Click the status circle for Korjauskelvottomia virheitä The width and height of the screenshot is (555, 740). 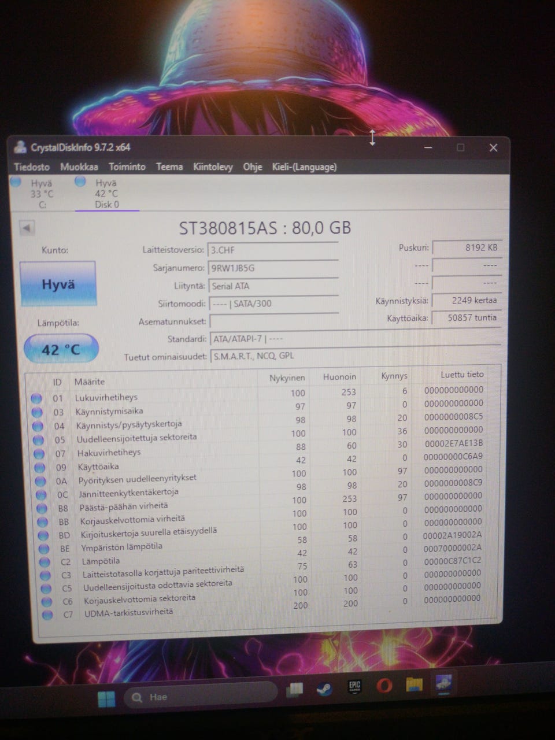(x=42, y=522)
